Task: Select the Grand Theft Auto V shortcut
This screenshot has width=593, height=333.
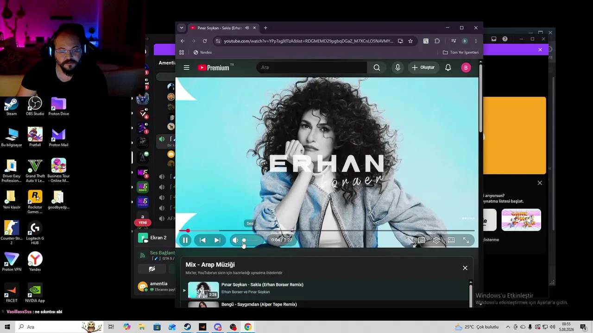Action: tap(35, 172)
